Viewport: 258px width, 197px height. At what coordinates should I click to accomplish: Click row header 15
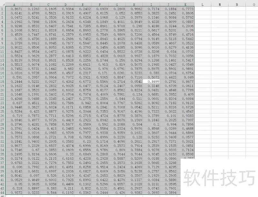pos(3,69)
